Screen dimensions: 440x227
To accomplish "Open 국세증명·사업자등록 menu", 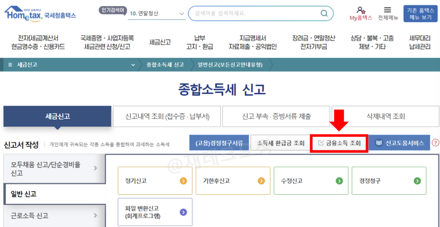I will tap(107, 42).
